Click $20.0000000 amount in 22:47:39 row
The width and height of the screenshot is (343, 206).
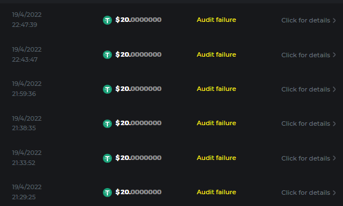point(138,20)
